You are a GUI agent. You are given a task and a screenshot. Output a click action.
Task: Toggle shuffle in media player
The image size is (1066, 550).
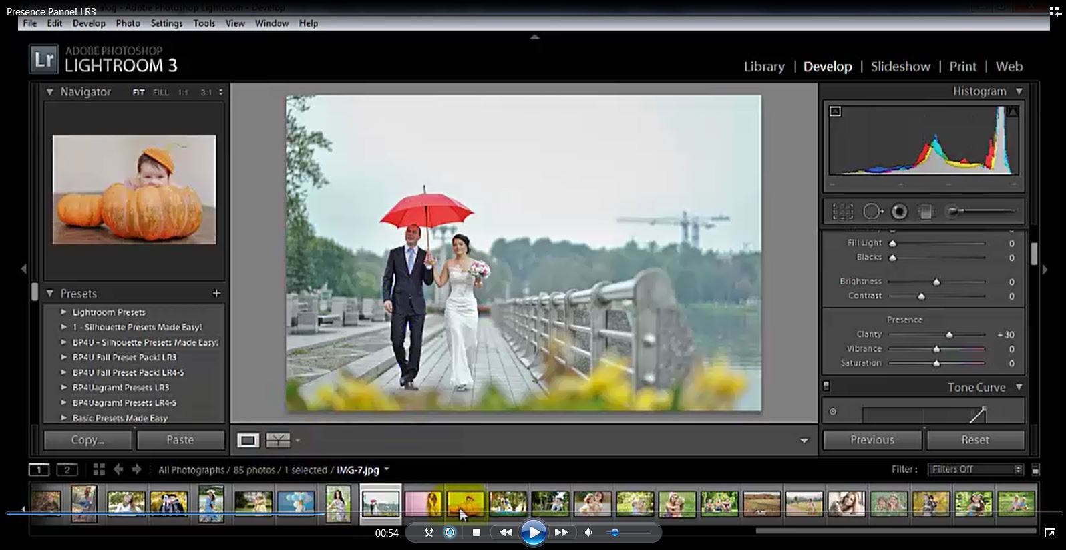coord(429,532)
